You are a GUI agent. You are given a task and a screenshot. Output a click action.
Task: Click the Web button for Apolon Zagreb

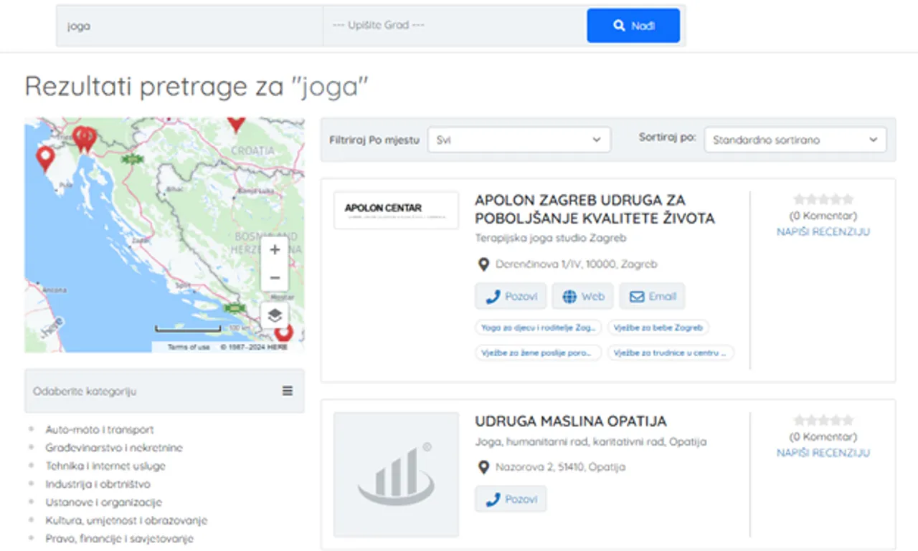tap(582, 296)
